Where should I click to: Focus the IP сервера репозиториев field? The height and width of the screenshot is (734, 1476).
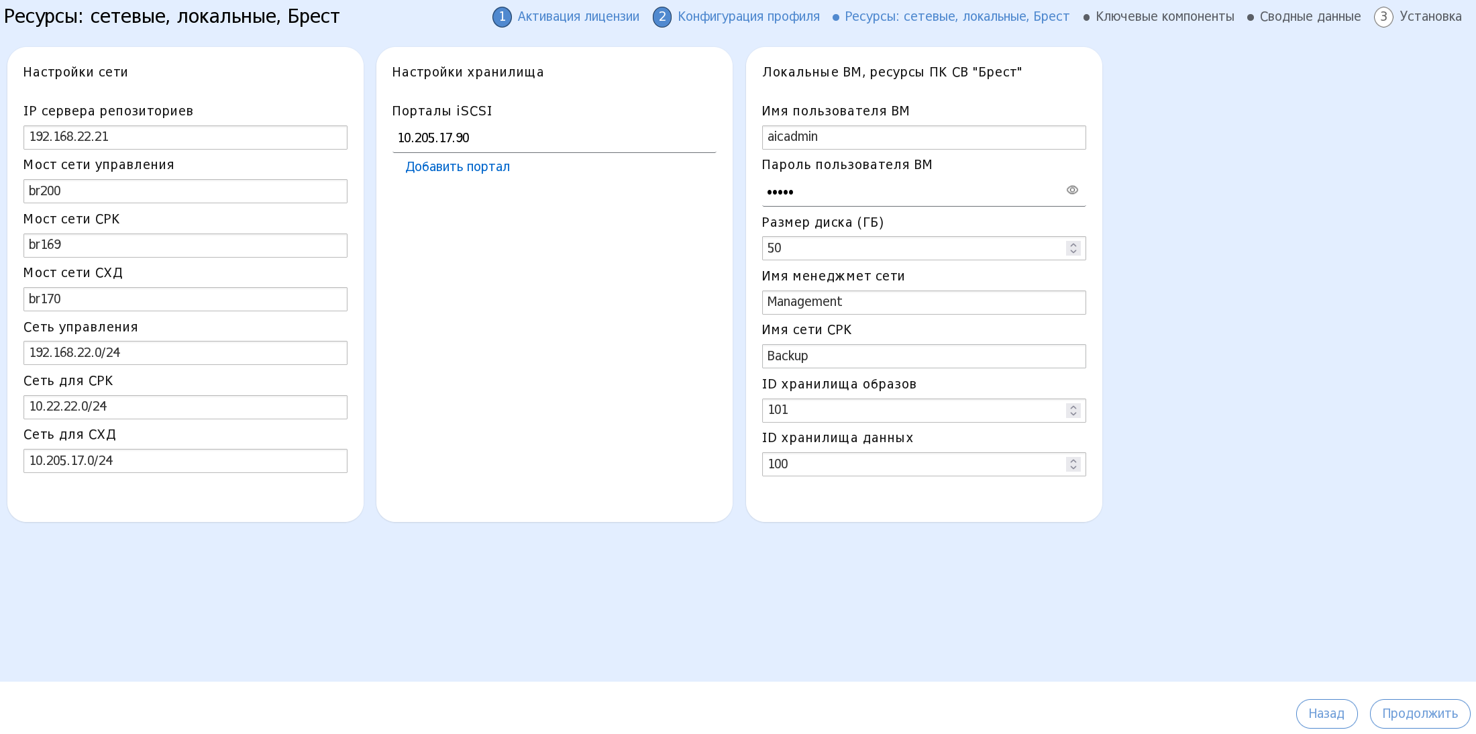click(x=185, y=138)
